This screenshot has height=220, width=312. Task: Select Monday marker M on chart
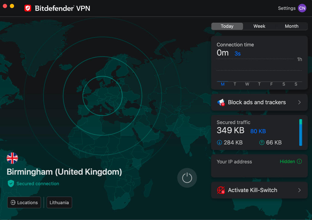pos(223,84)
